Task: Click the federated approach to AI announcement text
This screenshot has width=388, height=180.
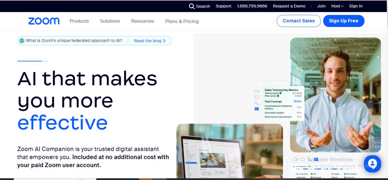Action: click(74, 41)
